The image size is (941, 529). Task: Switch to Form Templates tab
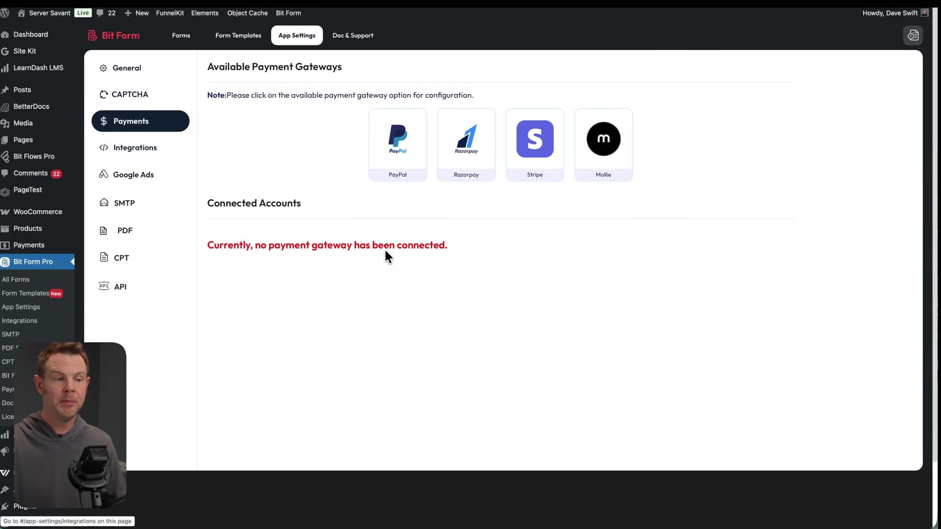click(x=238, y=35)
